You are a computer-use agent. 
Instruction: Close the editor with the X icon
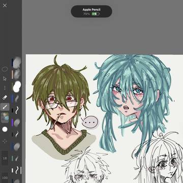click(x=5, y=6)
